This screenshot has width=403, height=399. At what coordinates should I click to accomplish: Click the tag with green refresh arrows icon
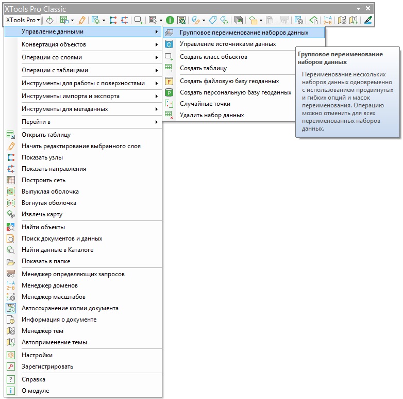(224, 20)
